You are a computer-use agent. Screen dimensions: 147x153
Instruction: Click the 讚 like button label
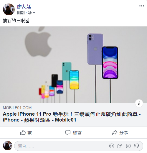[x=30, y=133]
